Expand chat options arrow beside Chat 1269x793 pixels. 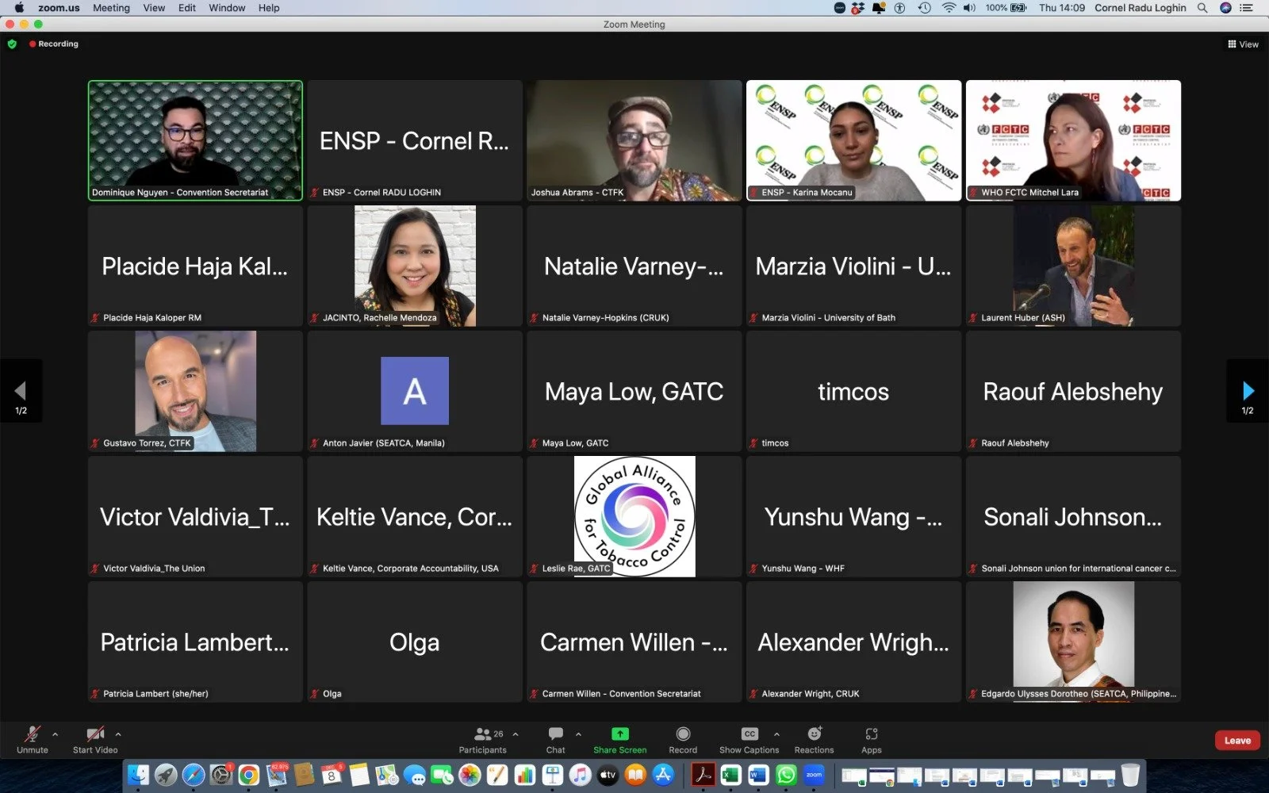(x=578, y=734)
